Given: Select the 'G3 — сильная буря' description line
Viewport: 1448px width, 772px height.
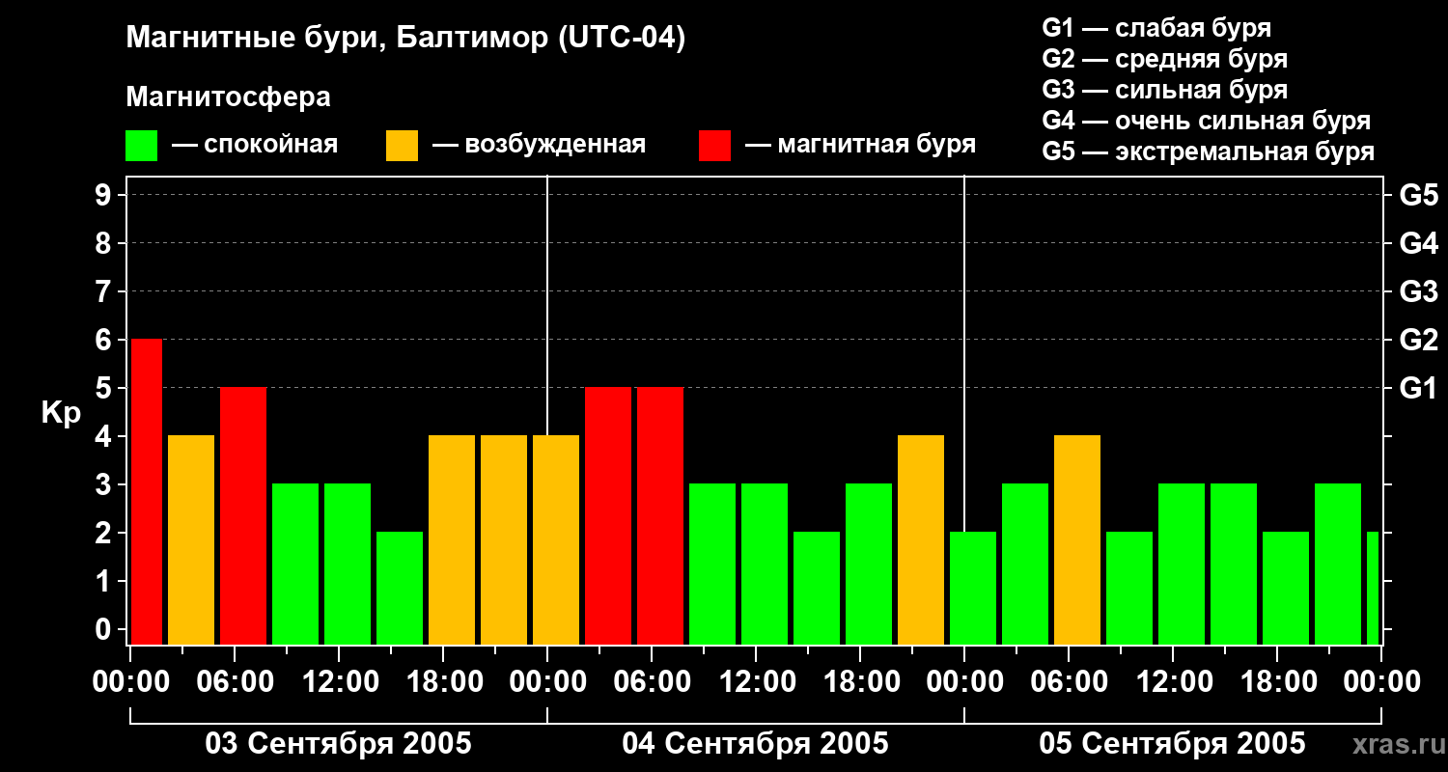Looking at the screenshot, I should coord(1165,90).
